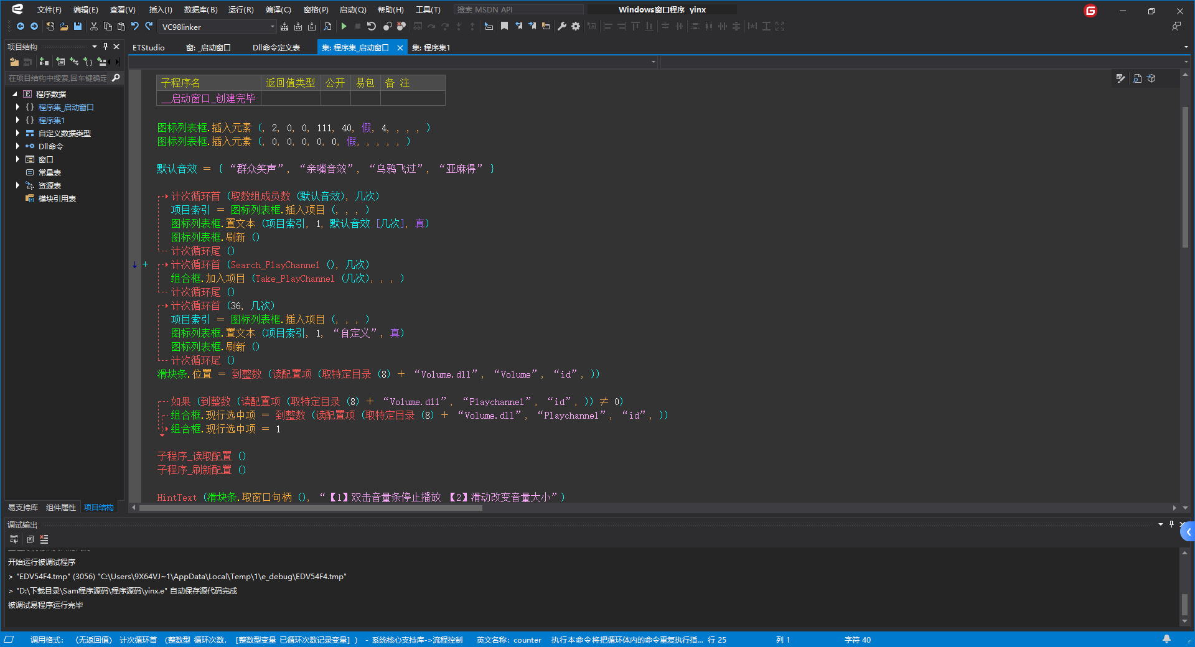Jump to previous bookmark icon

518,26
